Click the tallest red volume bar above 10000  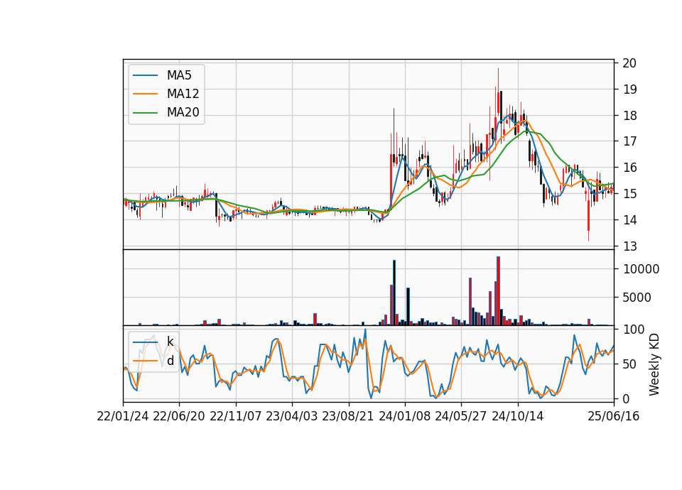point(499,291)
